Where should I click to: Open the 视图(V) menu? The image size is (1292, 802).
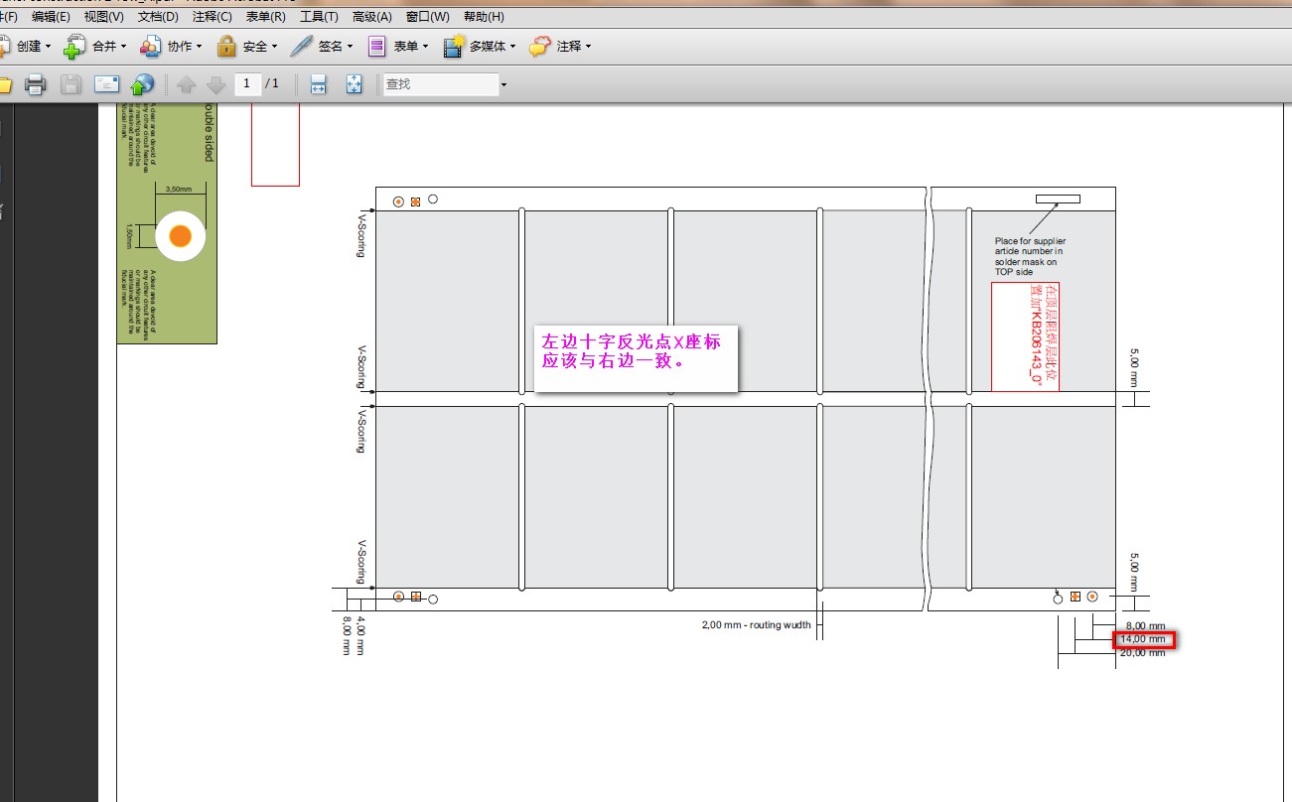104,17
